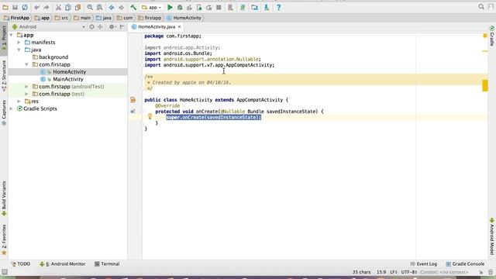Screen dimensions: 496x279
Task: Click the Project Structure icon
Action: pos(255,7)
